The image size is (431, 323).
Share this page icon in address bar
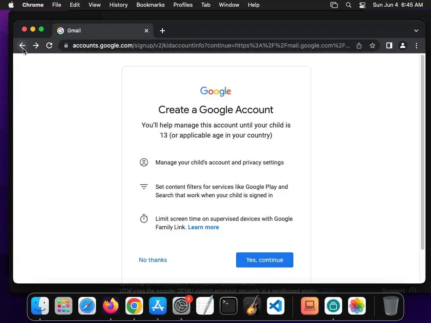pos(359,45)
